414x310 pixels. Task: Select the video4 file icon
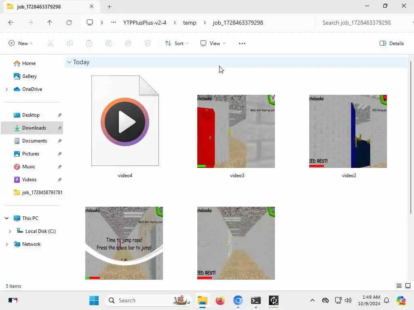[125, 121]
